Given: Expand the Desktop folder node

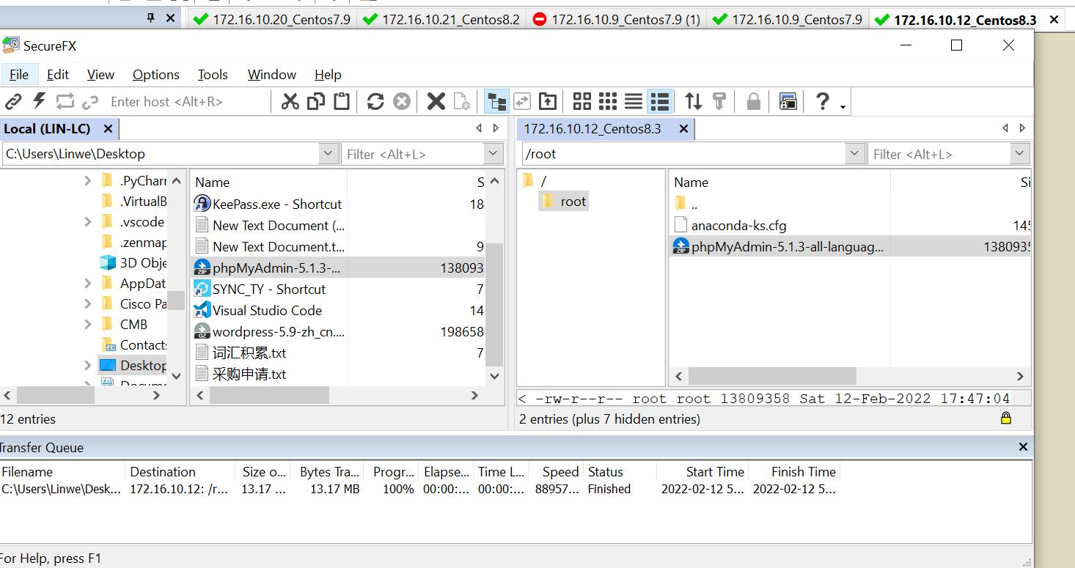Looking at the screenshot, I should 88,365.
